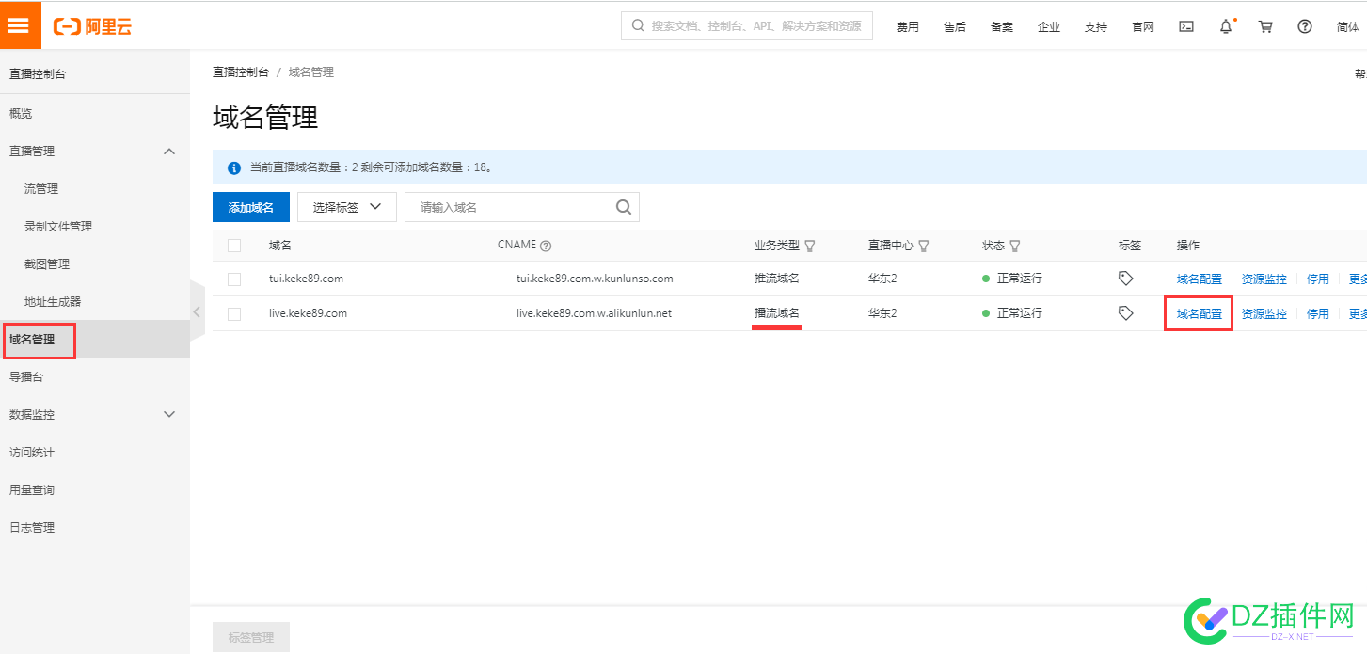Open the 备案 top menu
The width and height of the screenshot is (1367, 654).
(1001, 26)
